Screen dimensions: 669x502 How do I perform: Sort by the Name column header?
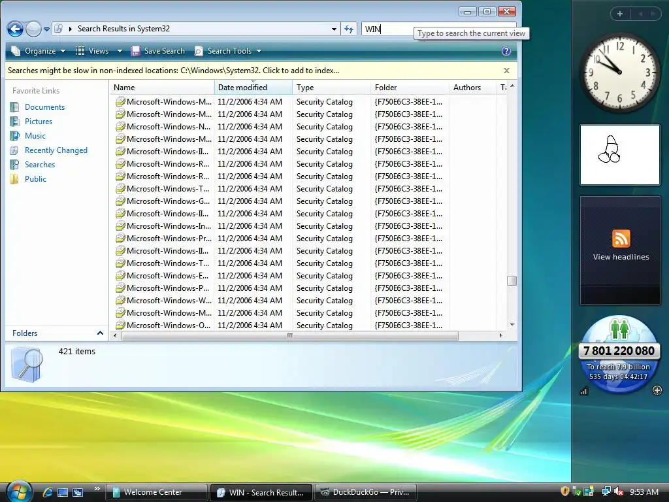162,87
